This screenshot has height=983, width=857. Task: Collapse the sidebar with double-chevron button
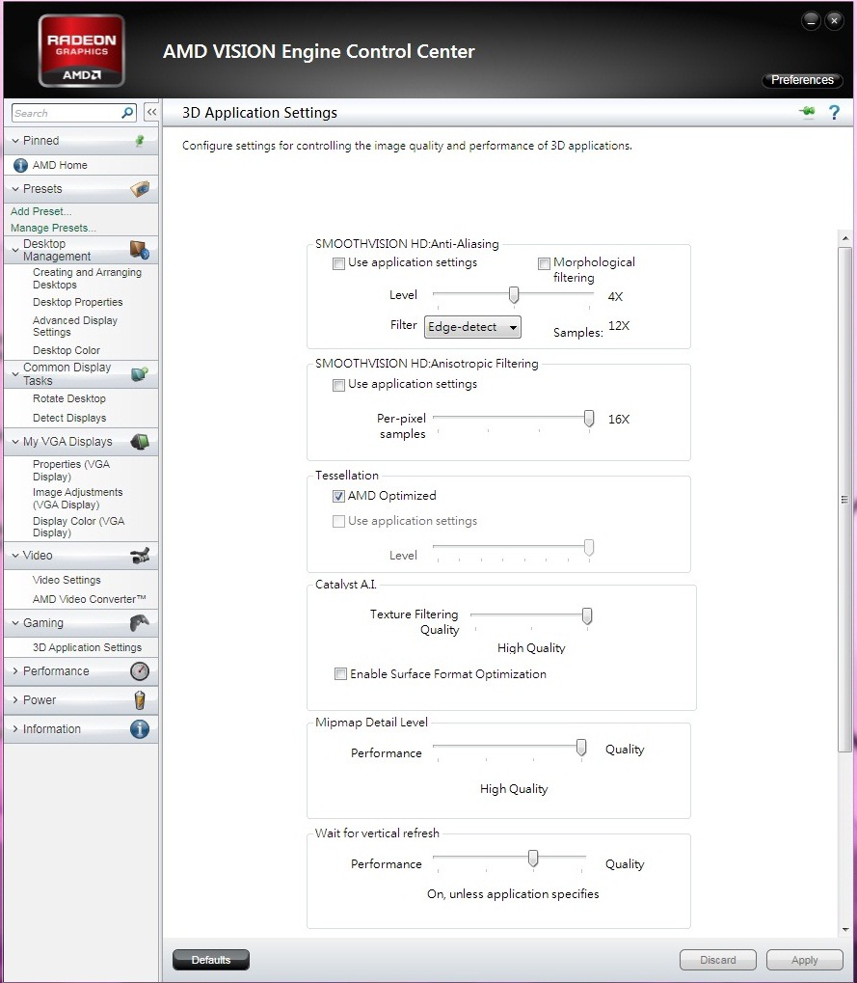click(x=151, y=112)
